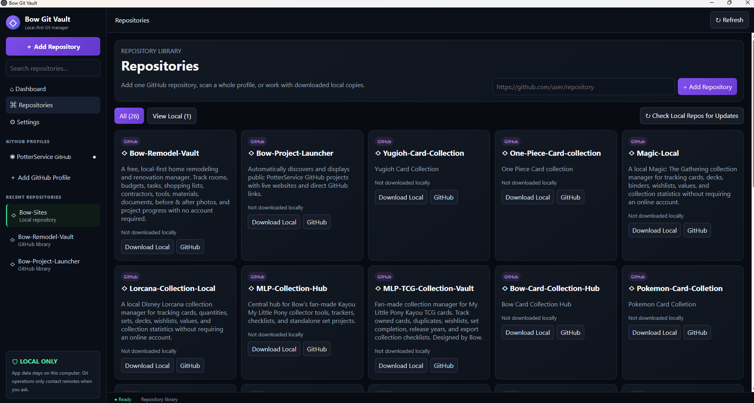Select PotterService GitHub profile
The image size is (754, 403).
53,157
